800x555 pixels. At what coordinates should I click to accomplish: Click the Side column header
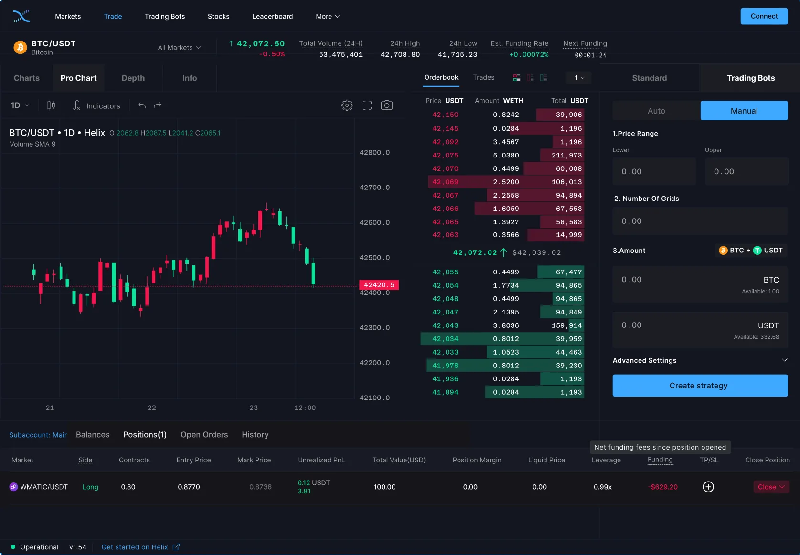point(85,460)
